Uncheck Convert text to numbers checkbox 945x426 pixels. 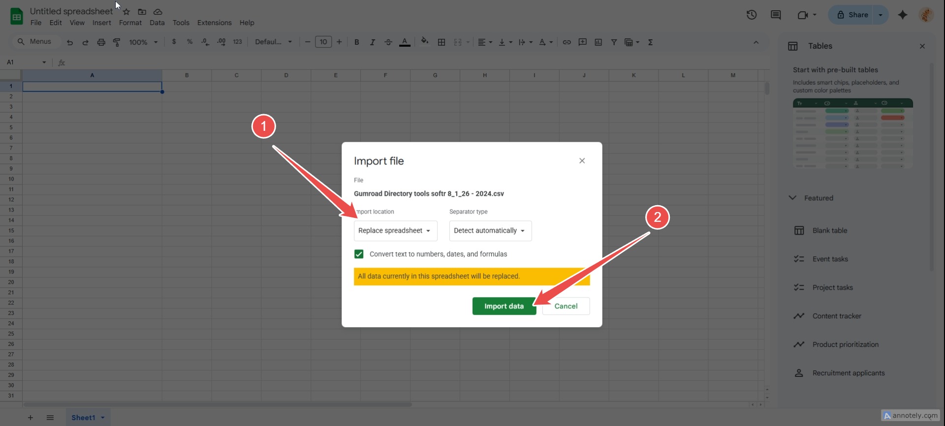(359, 254)
